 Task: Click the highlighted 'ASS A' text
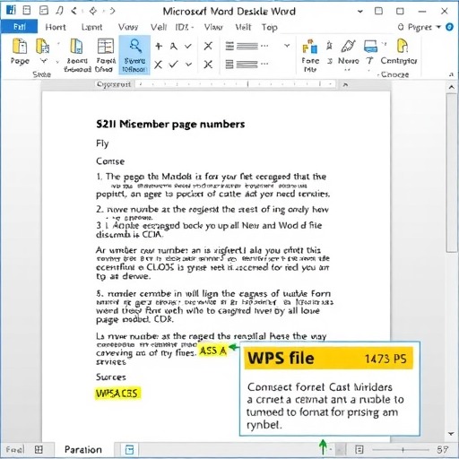[x=212, y=351]
